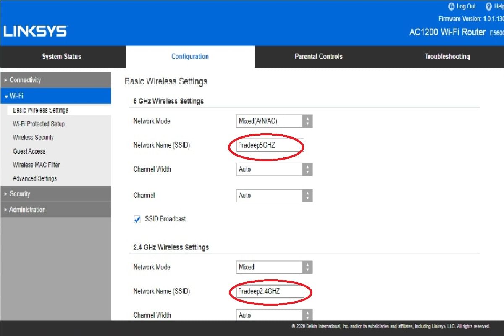This screenshot has width=504, height=336.
Task: Expand the Connectivity section in sidebar
Action: point(25,80)
